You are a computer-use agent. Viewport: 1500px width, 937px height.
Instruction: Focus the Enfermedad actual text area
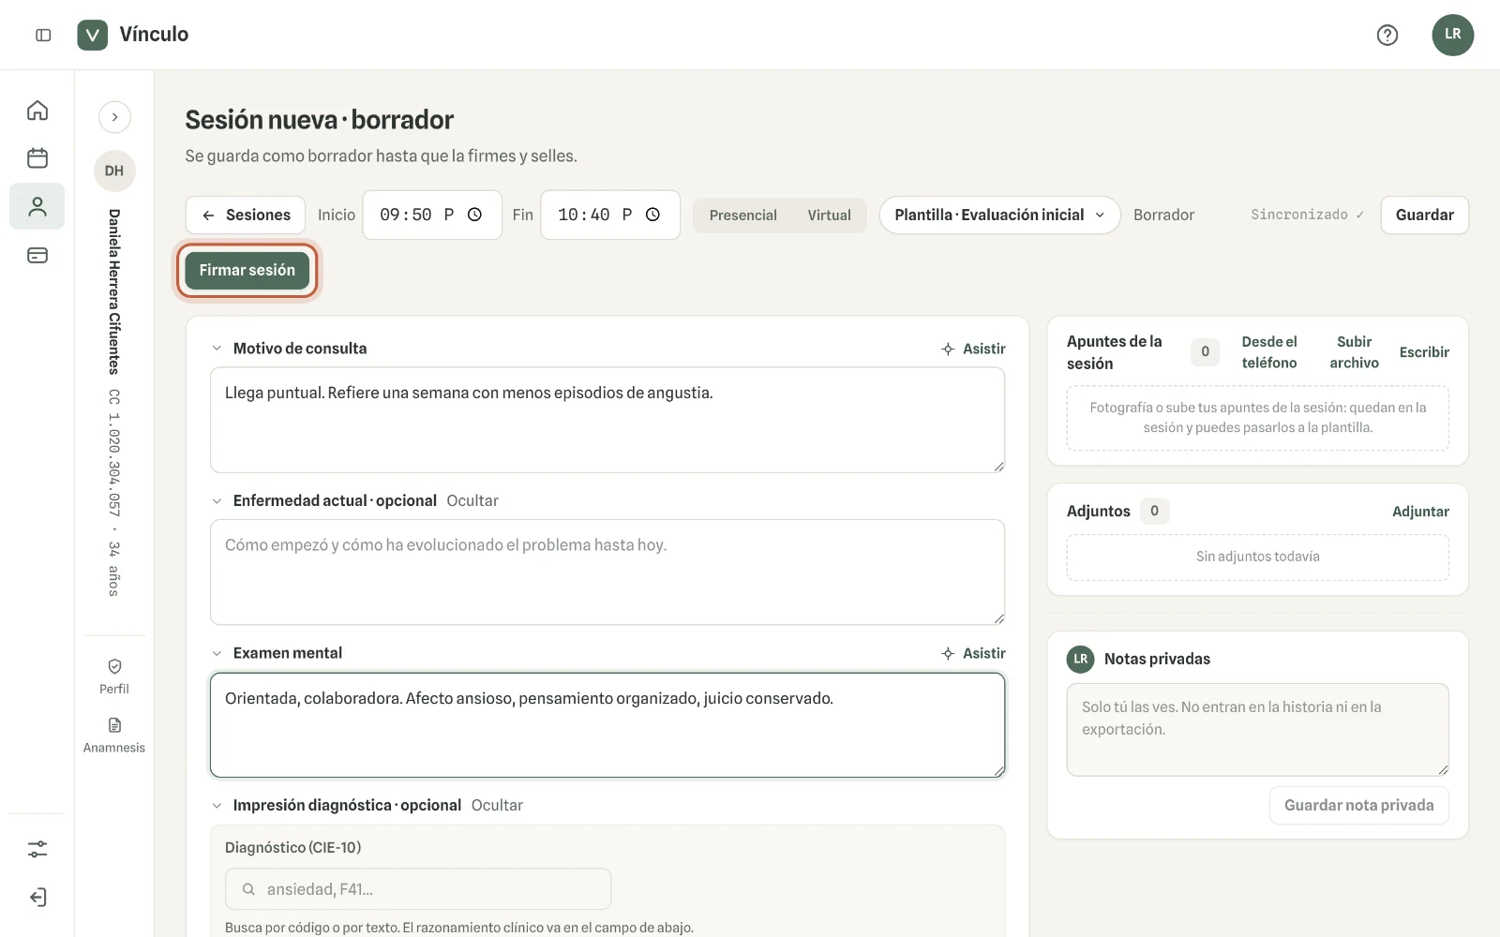(607, 572)
